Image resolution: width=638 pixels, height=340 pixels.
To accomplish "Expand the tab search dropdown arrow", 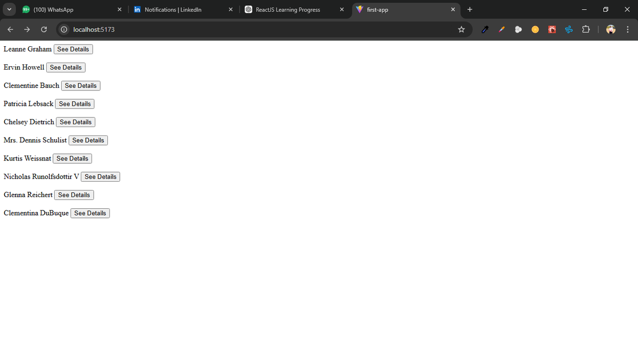I will (x=10, y=10).
